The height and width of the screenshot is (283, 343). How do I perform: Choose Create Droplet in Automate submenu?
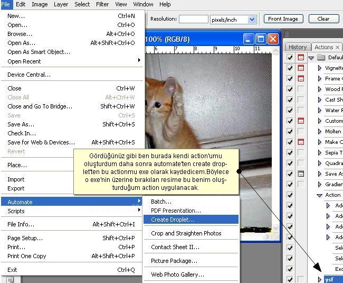point(191,220)
